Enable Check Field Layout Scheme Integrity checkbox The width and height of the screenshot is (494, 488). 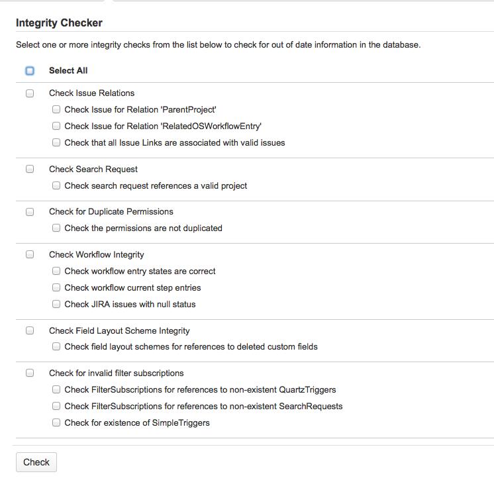pos(30,330)
